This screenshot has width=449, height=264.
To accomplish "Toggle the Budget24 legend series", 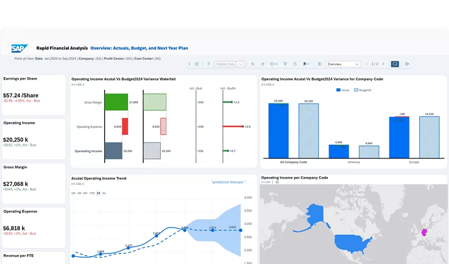I will point(363,90).
